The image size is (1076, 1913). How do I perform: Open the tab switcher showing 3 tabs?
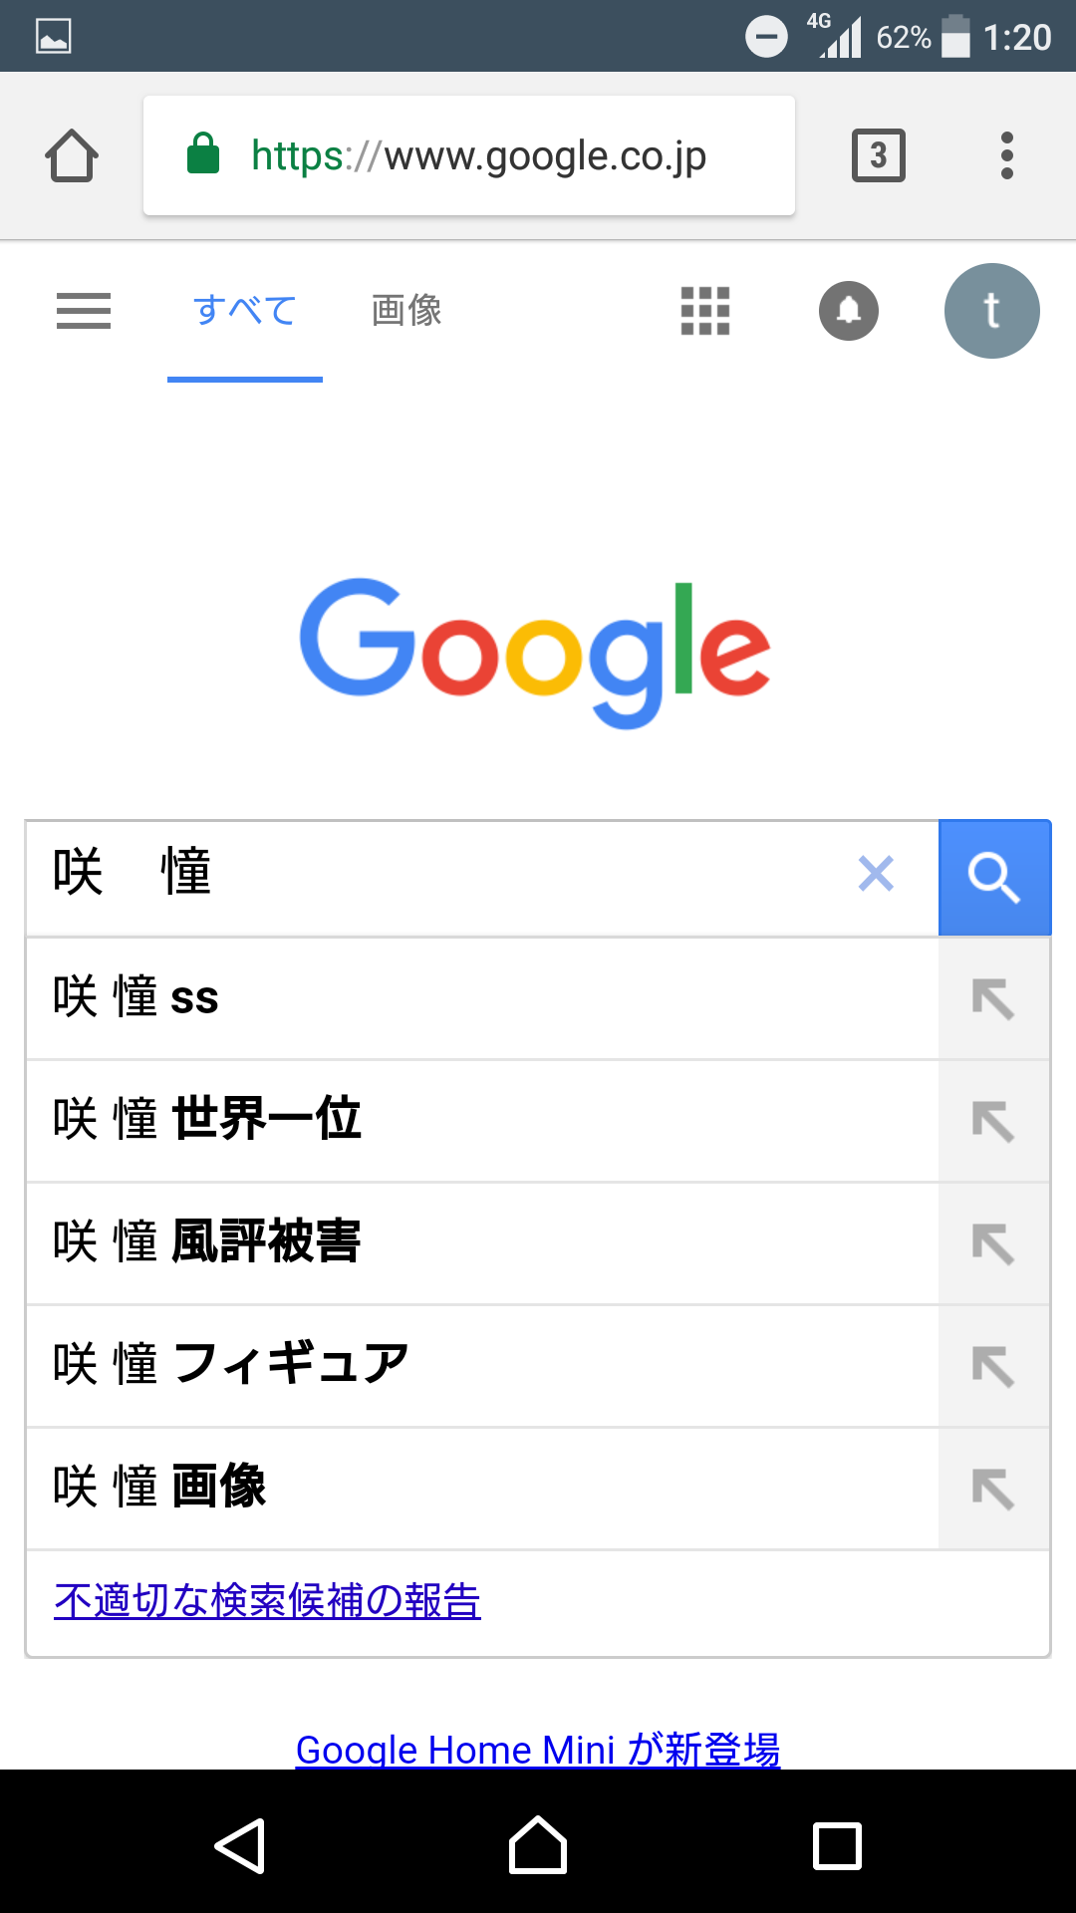pos(878,155)
